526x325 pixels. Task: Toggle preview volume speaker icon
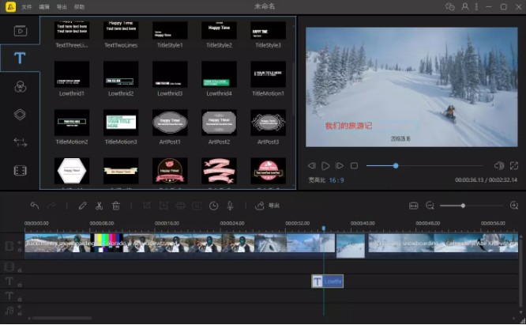click(x=499, y=165)
